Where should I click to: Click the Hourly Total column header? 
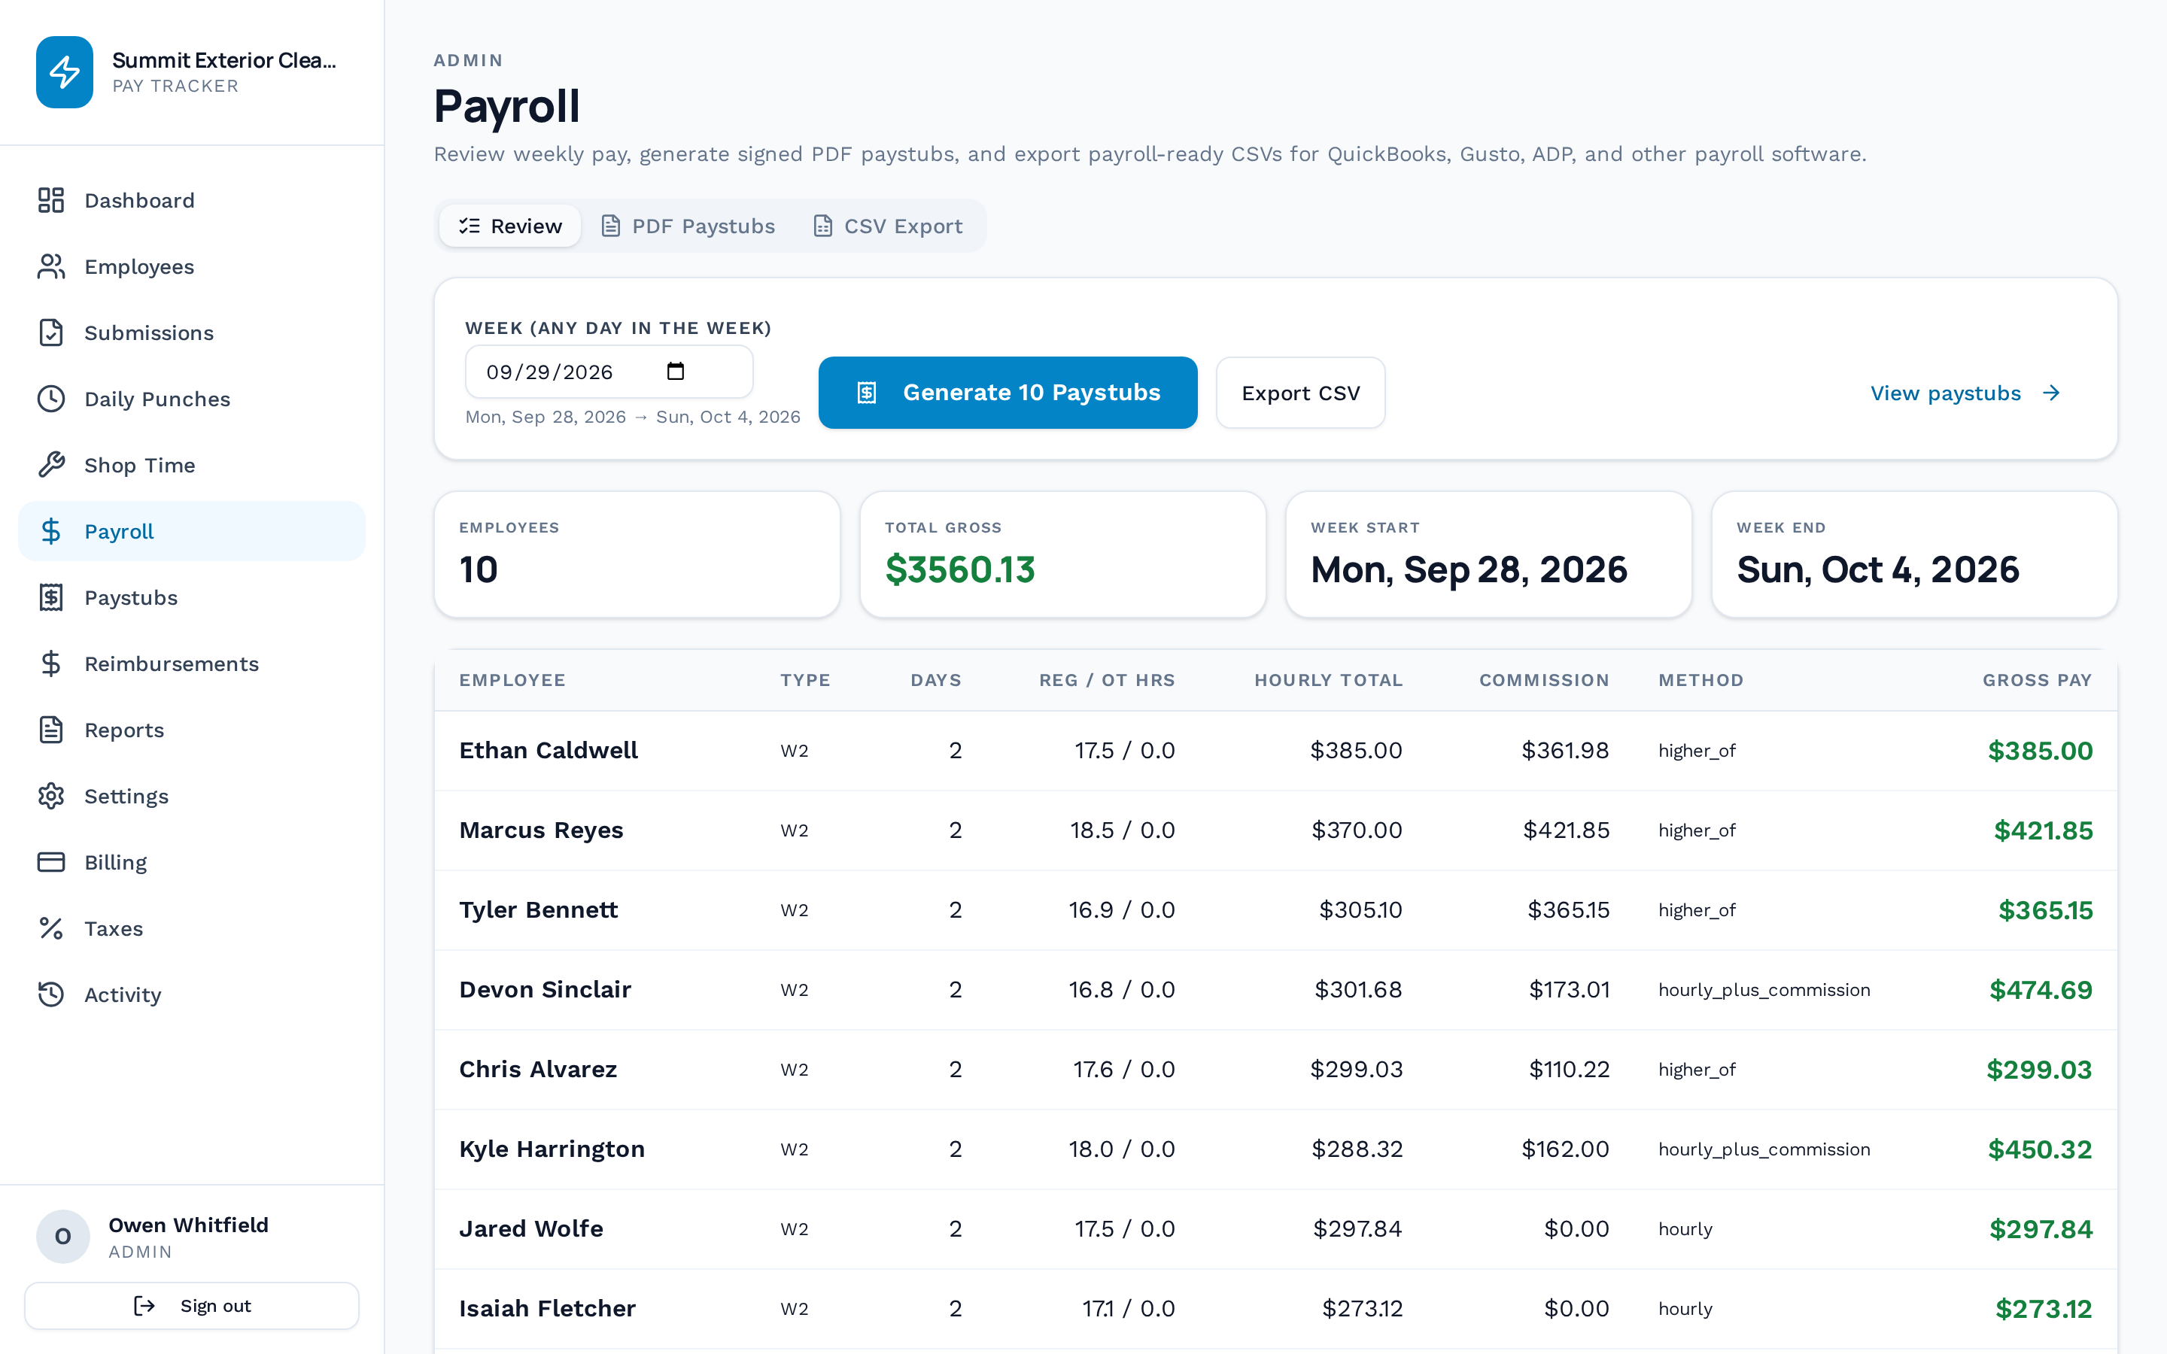[1328, 680]
